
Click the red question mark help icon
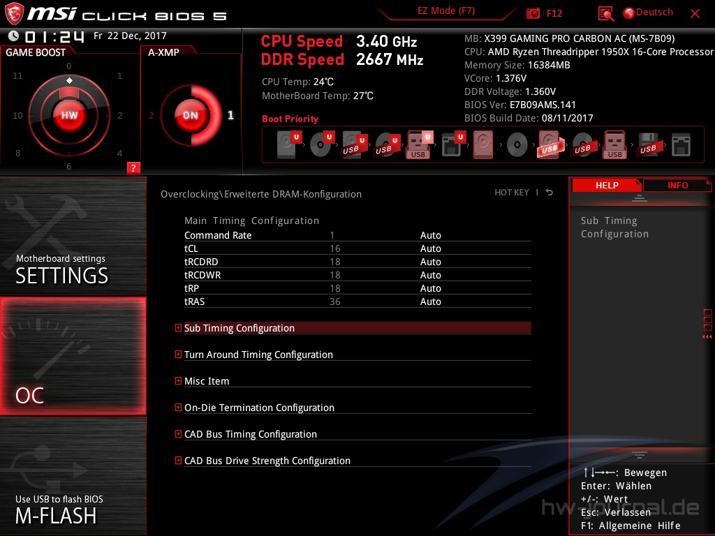133,167
